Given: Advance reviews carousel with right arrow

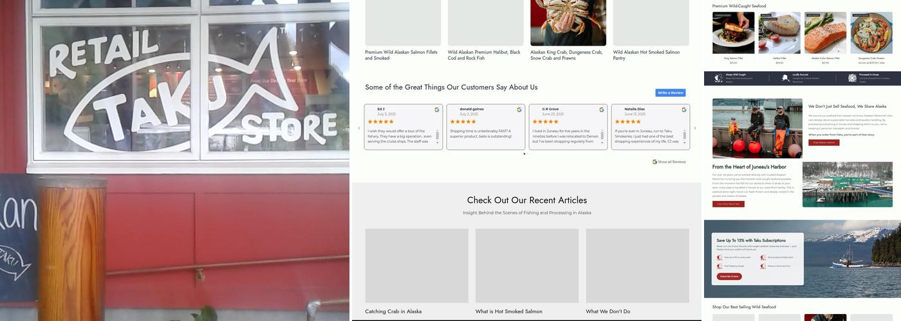Looking at the screenshot, I should tap(695, 128).
